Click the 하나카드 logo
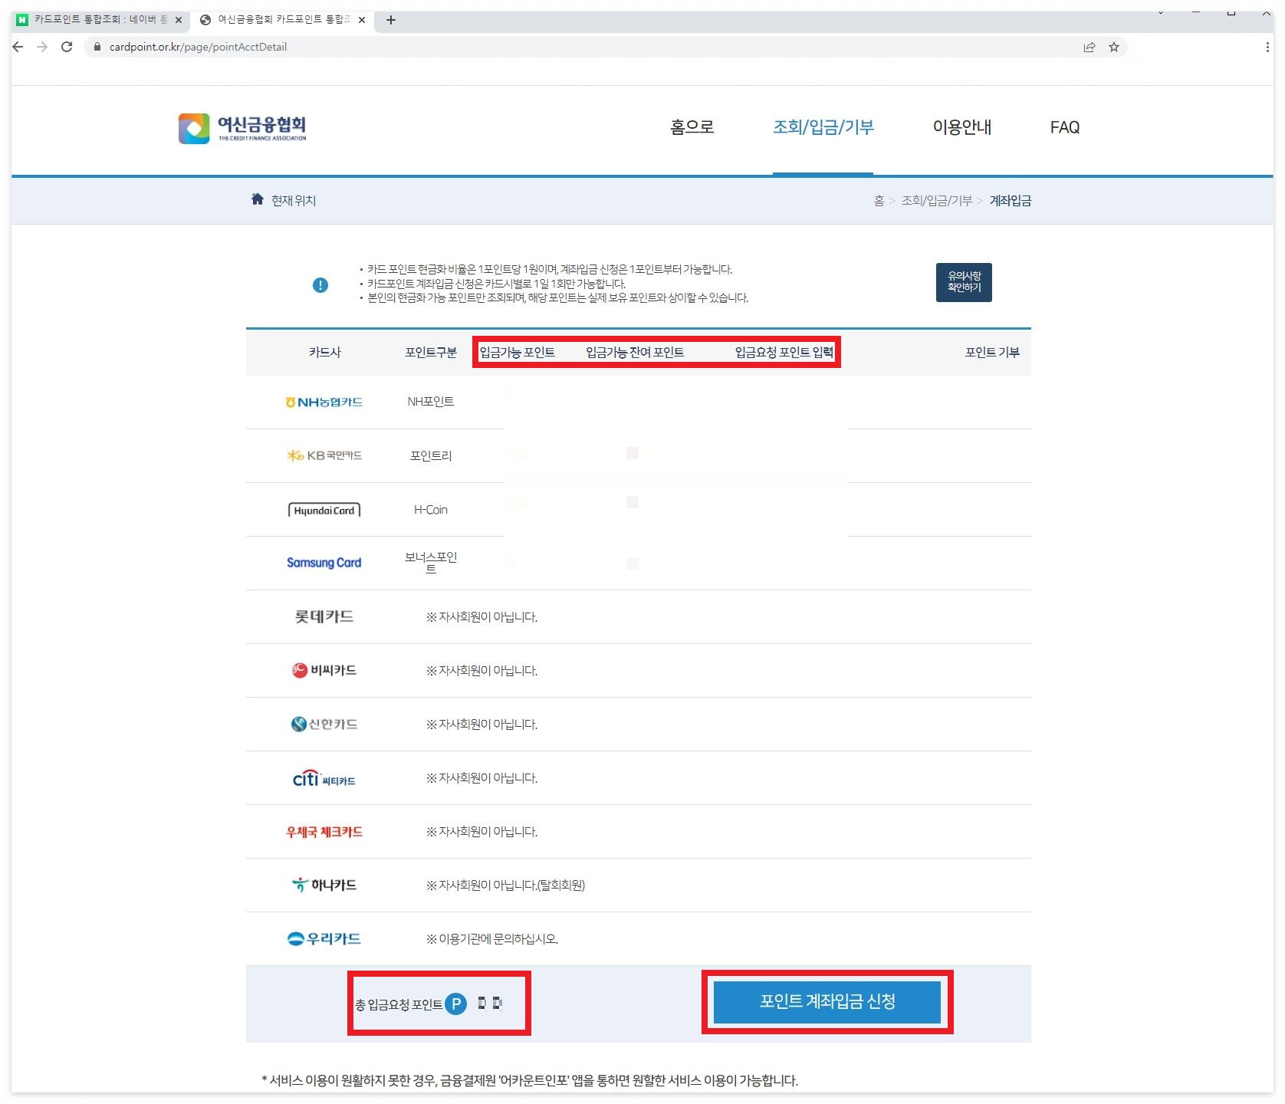1285x1104 pixels. [x=324, y=885]
